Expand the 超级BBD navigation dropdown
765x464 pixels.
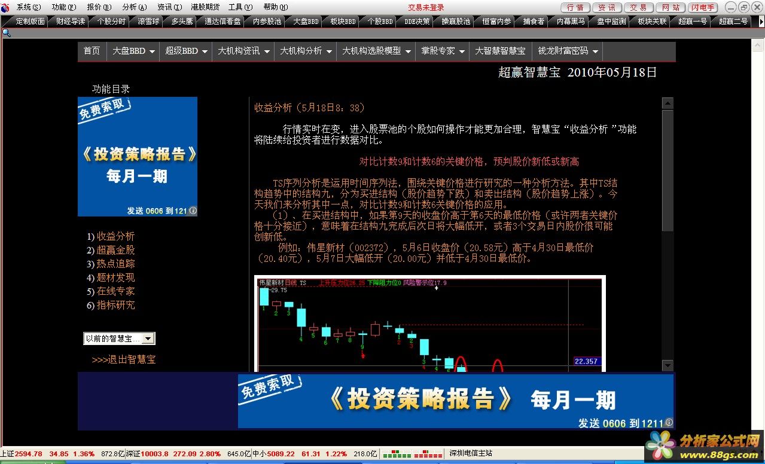pos(186,51)
